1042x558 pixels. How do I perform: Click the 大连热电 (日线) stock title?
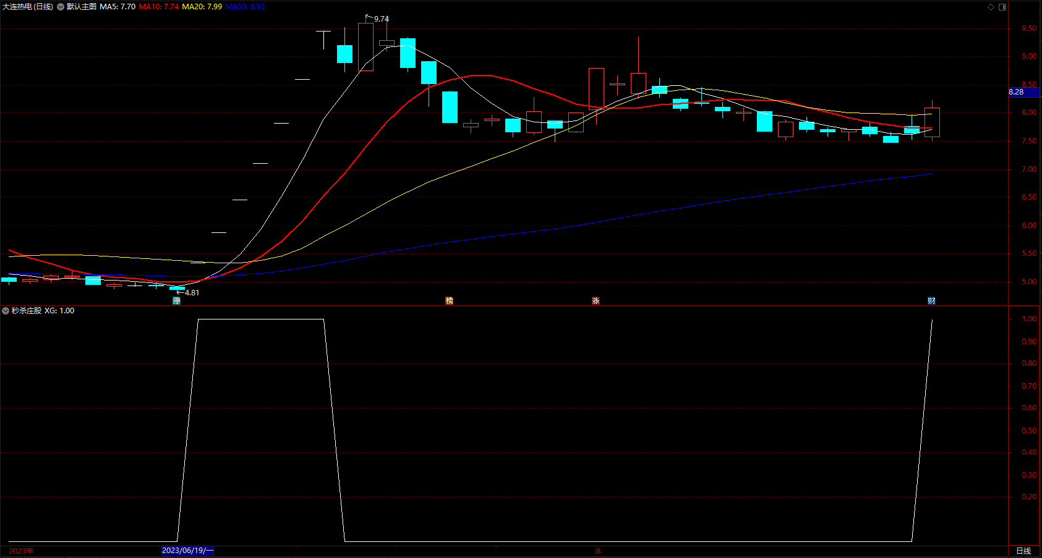(28, 7)
